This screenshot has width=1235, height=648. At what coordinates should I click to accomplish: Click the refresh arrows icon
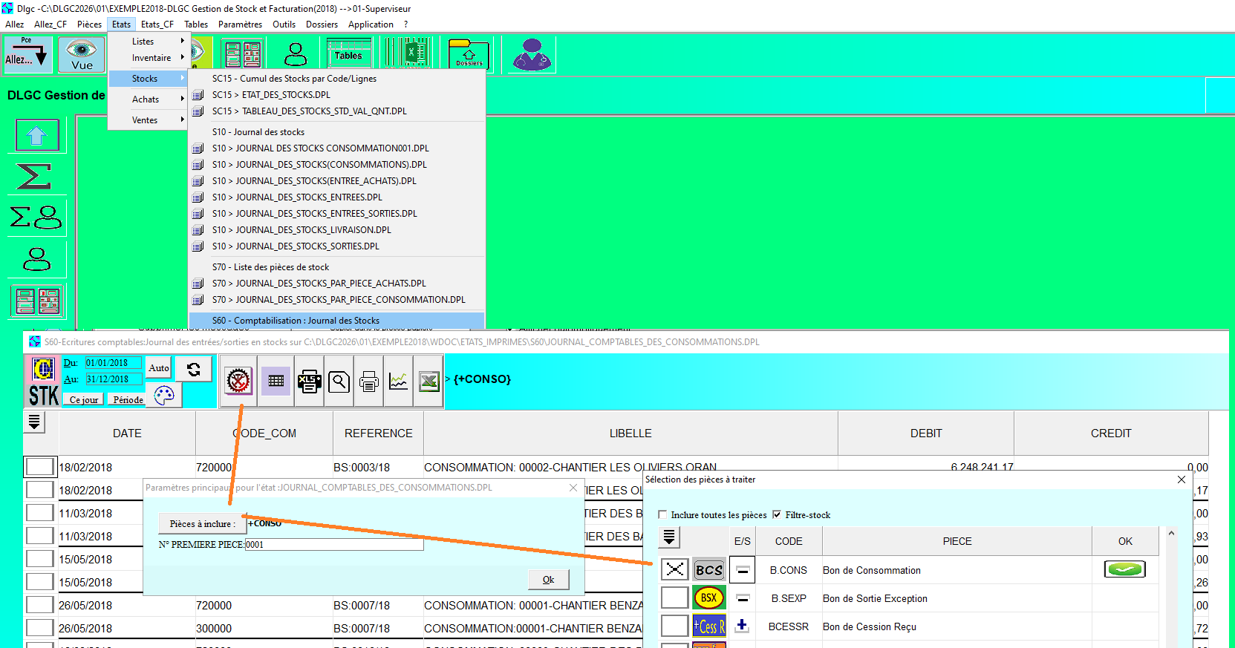194,369
